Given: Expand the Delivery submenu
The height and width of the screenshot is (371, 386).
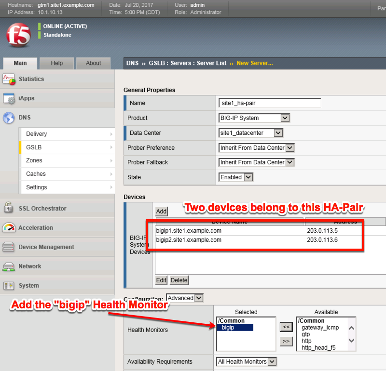Looking at the screenshot, I should click(67, 134).
